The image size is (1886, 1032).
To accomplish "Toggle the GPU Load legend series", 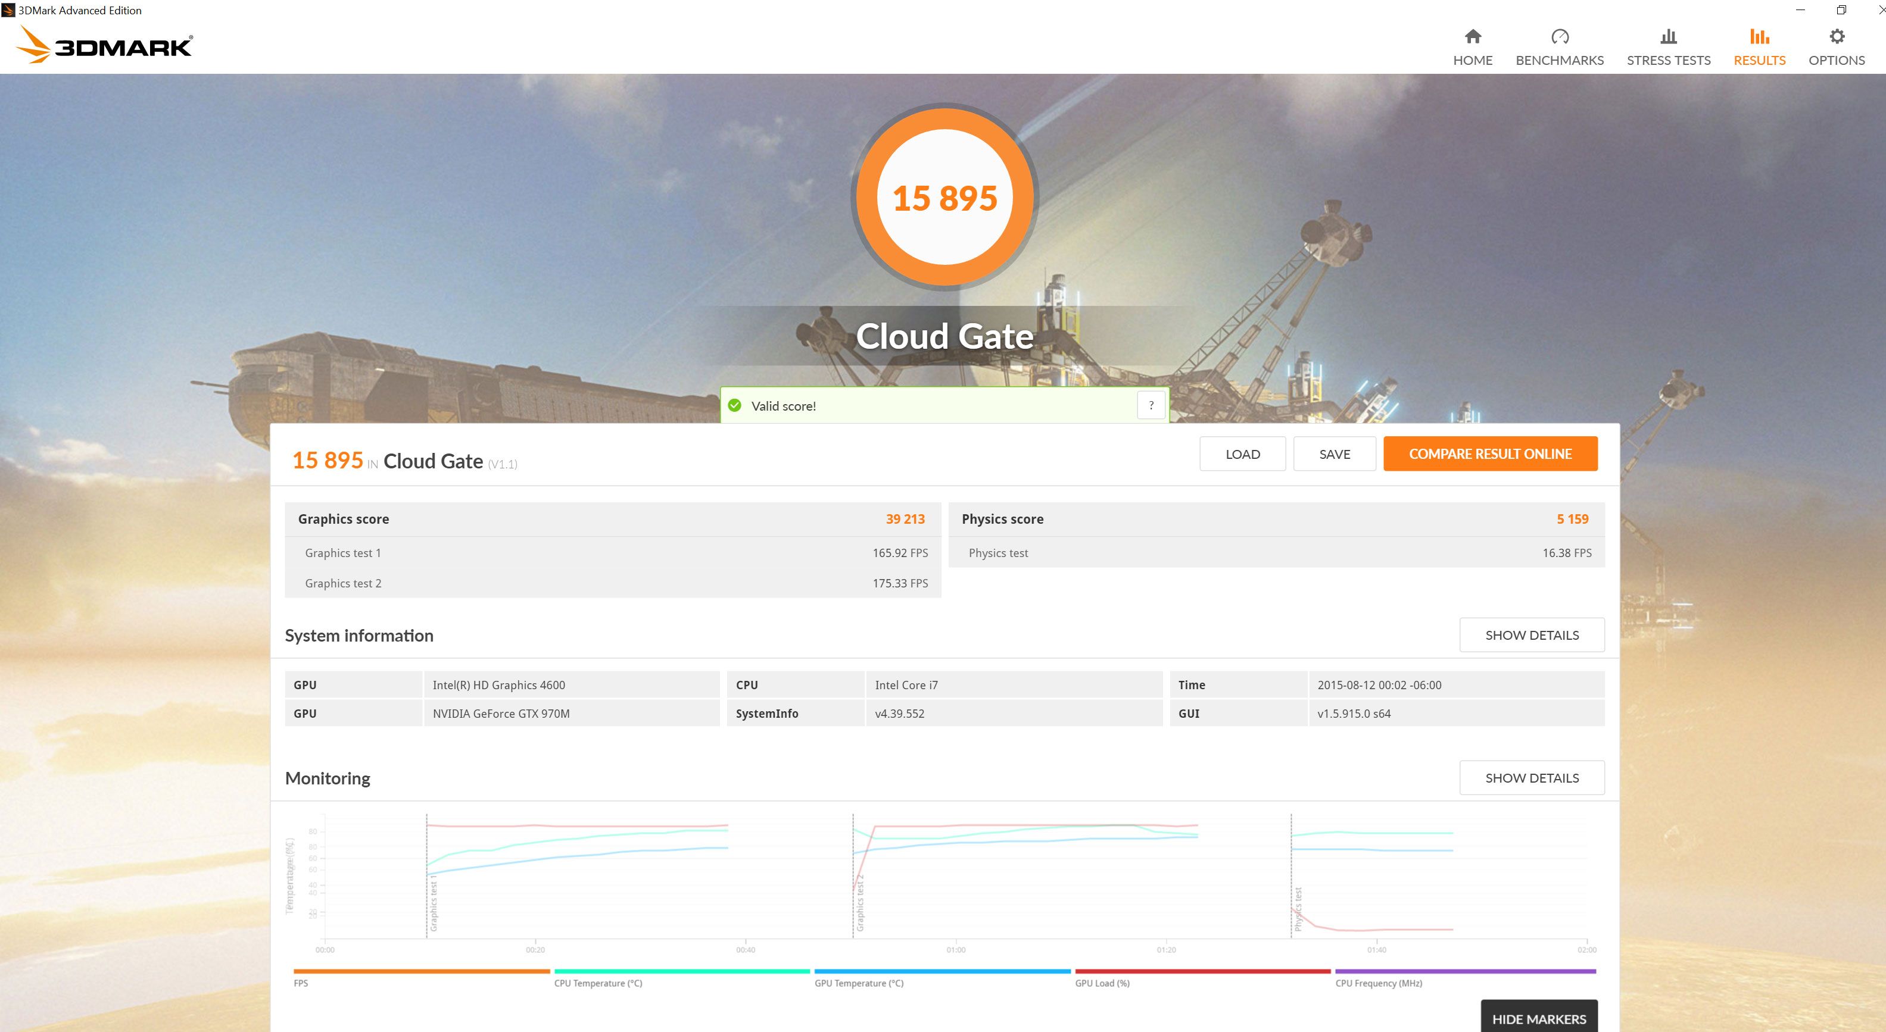I will click(1202, 977).
